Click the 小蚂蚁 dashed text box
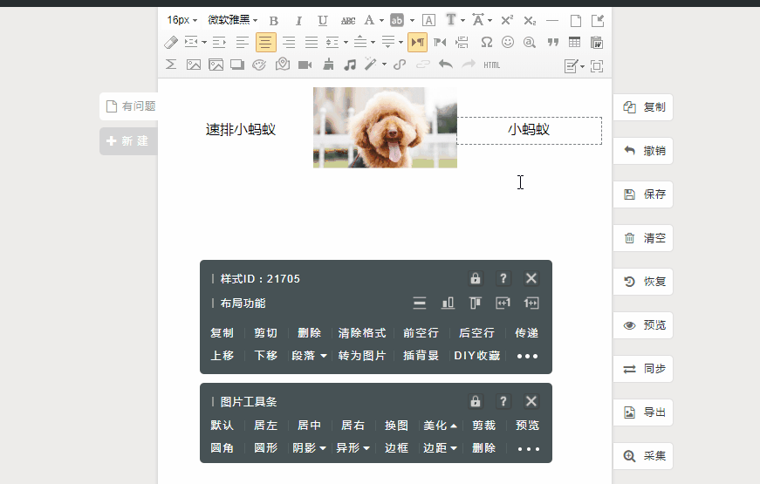Viewport: 760px width, 484px height. point(530,130)
